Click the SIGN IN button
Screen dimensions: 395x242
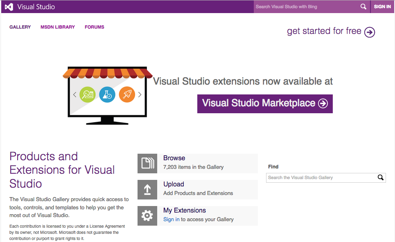click(x=382, y=7)
